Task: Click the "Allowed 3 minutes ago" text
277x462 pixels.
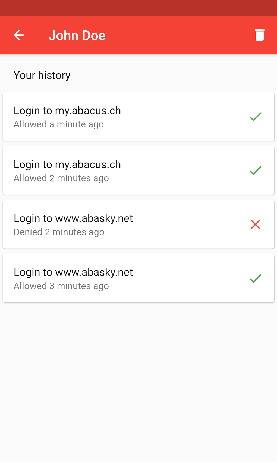Action: 61,286
